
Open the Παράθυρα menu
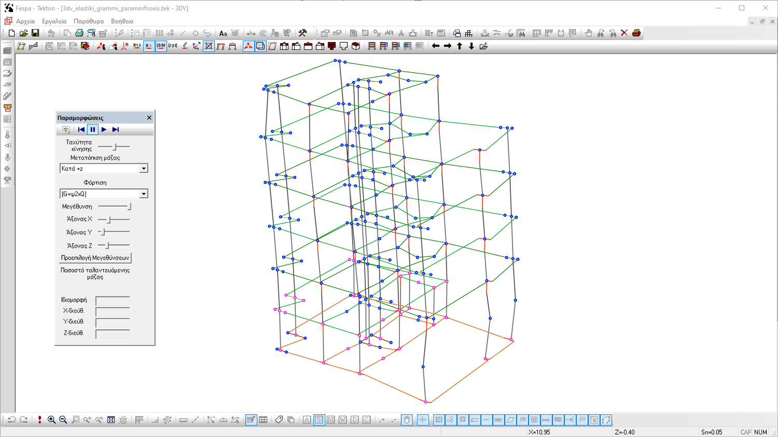89,21
